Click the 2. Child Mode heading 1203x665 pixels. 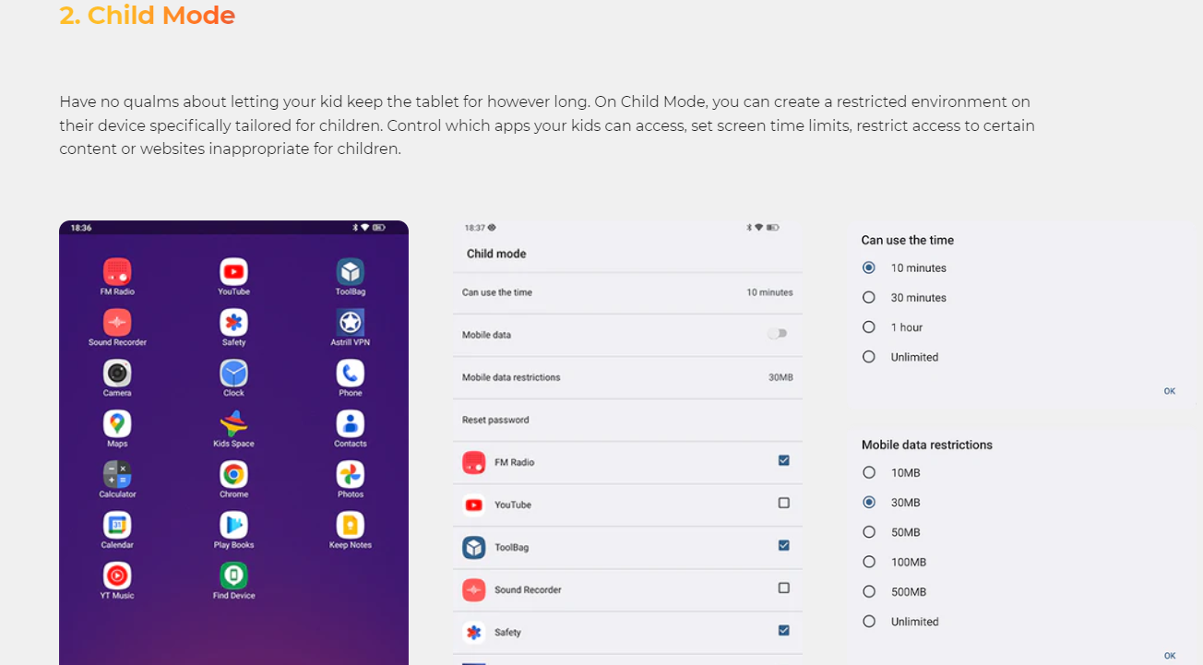[148, 16]
